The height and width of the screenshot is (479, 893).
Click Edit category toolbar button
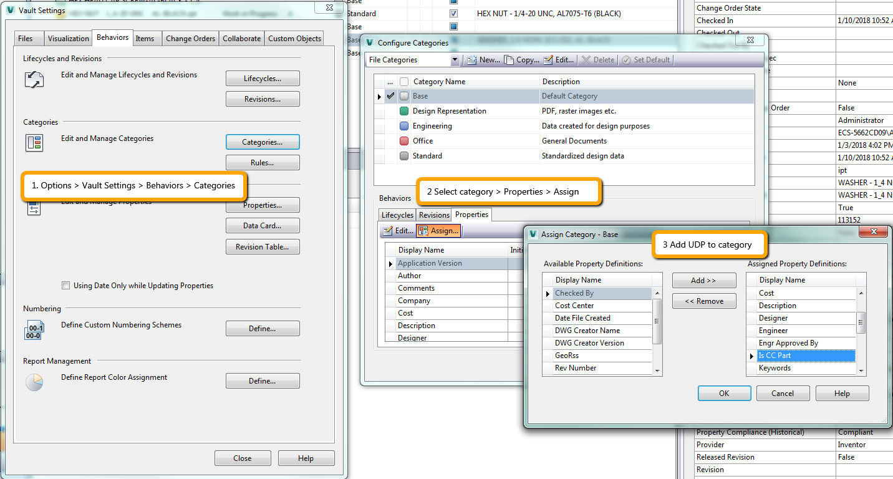[559, 60]
